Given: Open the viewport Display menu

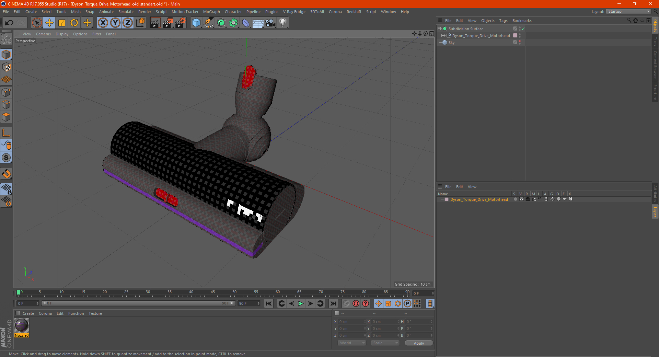Looking at the screenshot, I should [x=62, y=34].
